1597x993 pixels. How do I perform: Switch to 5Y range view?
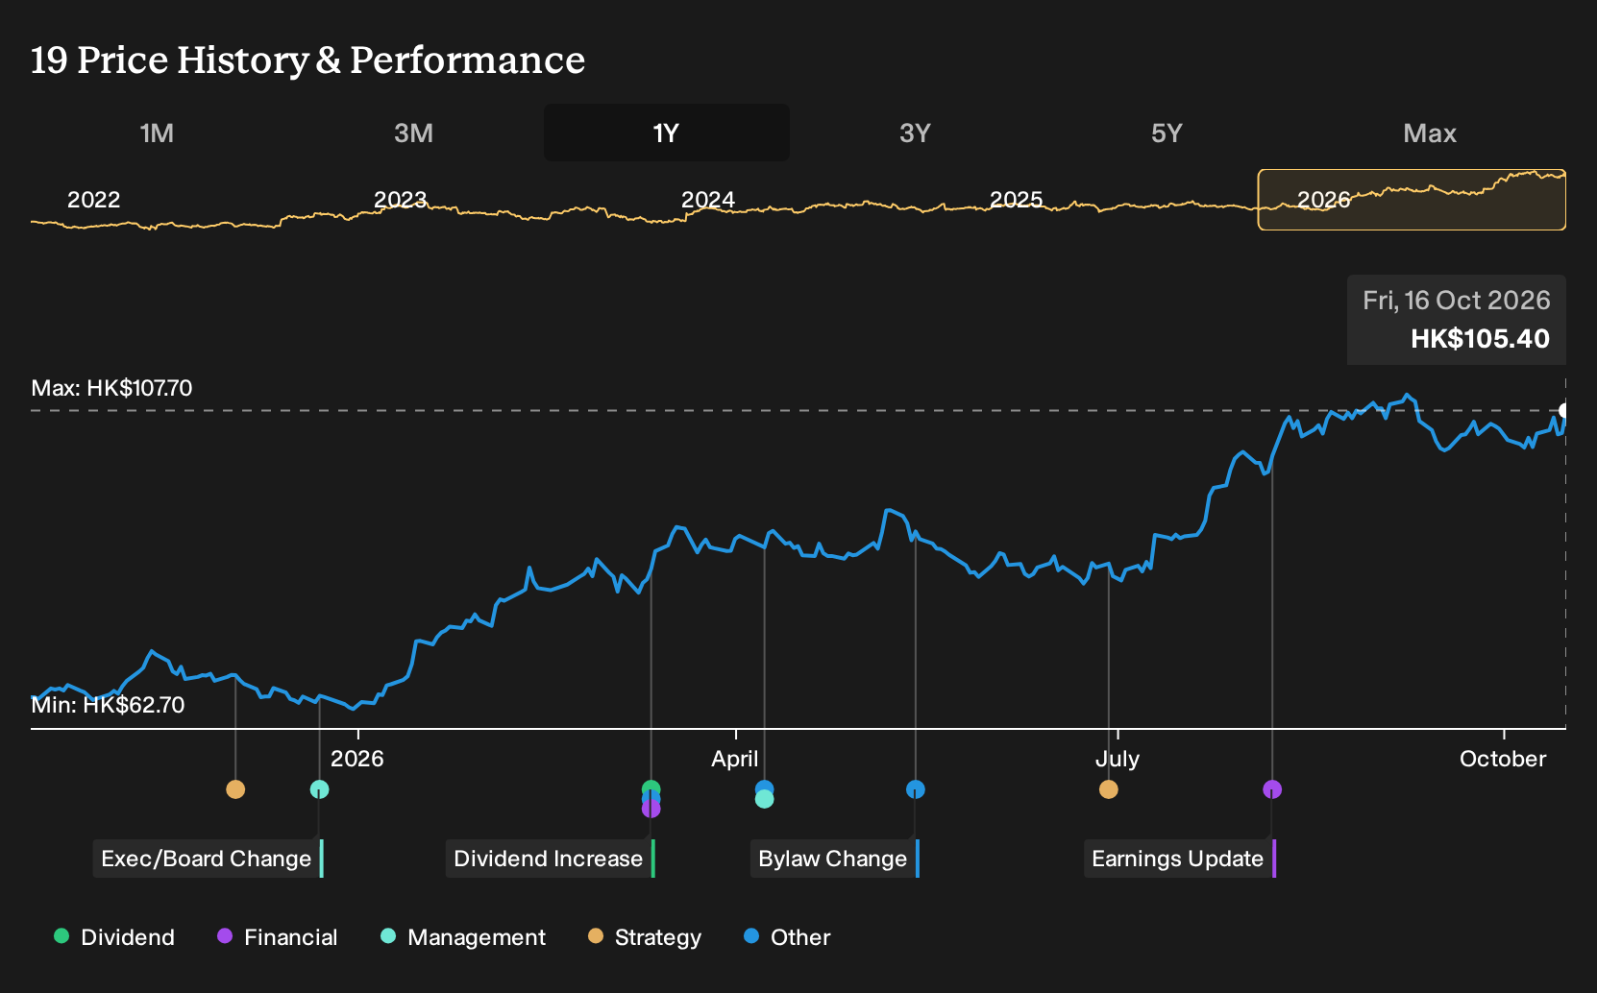point(1167,133)
